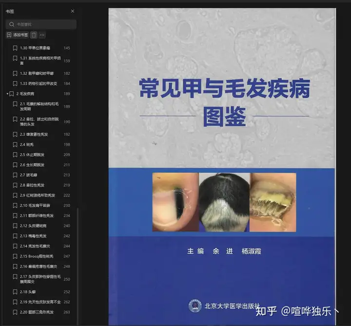Click the search magnifier icon in bookmarks
Viewport: 351px width, 326px height.
[x=12, y=24]
